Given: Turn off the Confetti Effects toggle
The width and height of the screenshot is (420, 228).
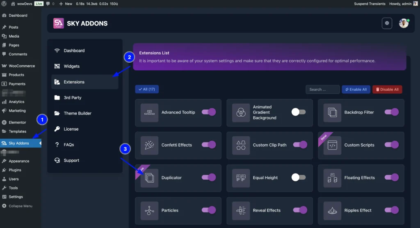Looking at the screenshot, I should (209, 144).
